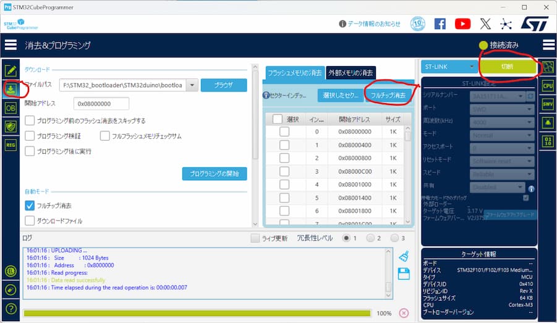557x323 pixels.
Task: Click the firmware upgrade button
Action: (x=510, y=215)
